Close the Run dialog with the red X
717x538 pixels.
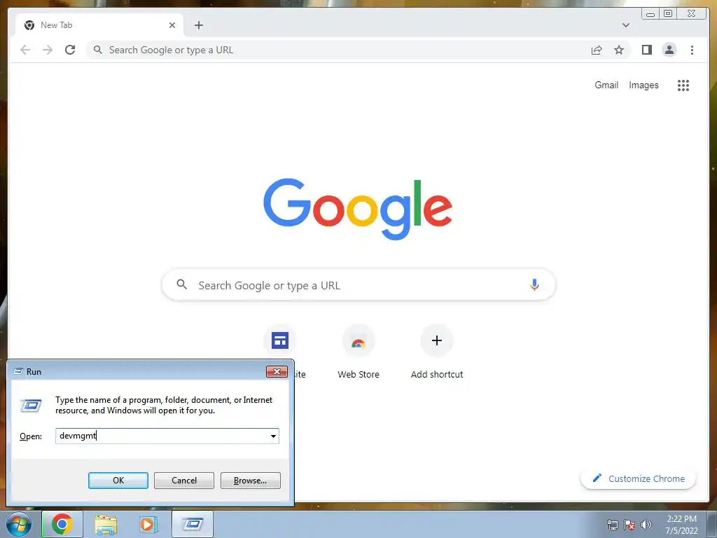click(277, 371)
